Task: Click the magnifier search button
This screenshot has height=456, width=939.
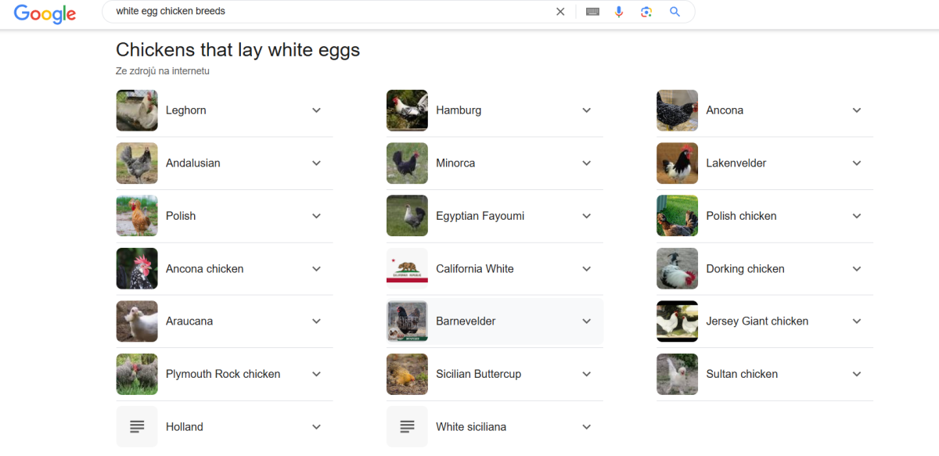Action: (675, 12)
